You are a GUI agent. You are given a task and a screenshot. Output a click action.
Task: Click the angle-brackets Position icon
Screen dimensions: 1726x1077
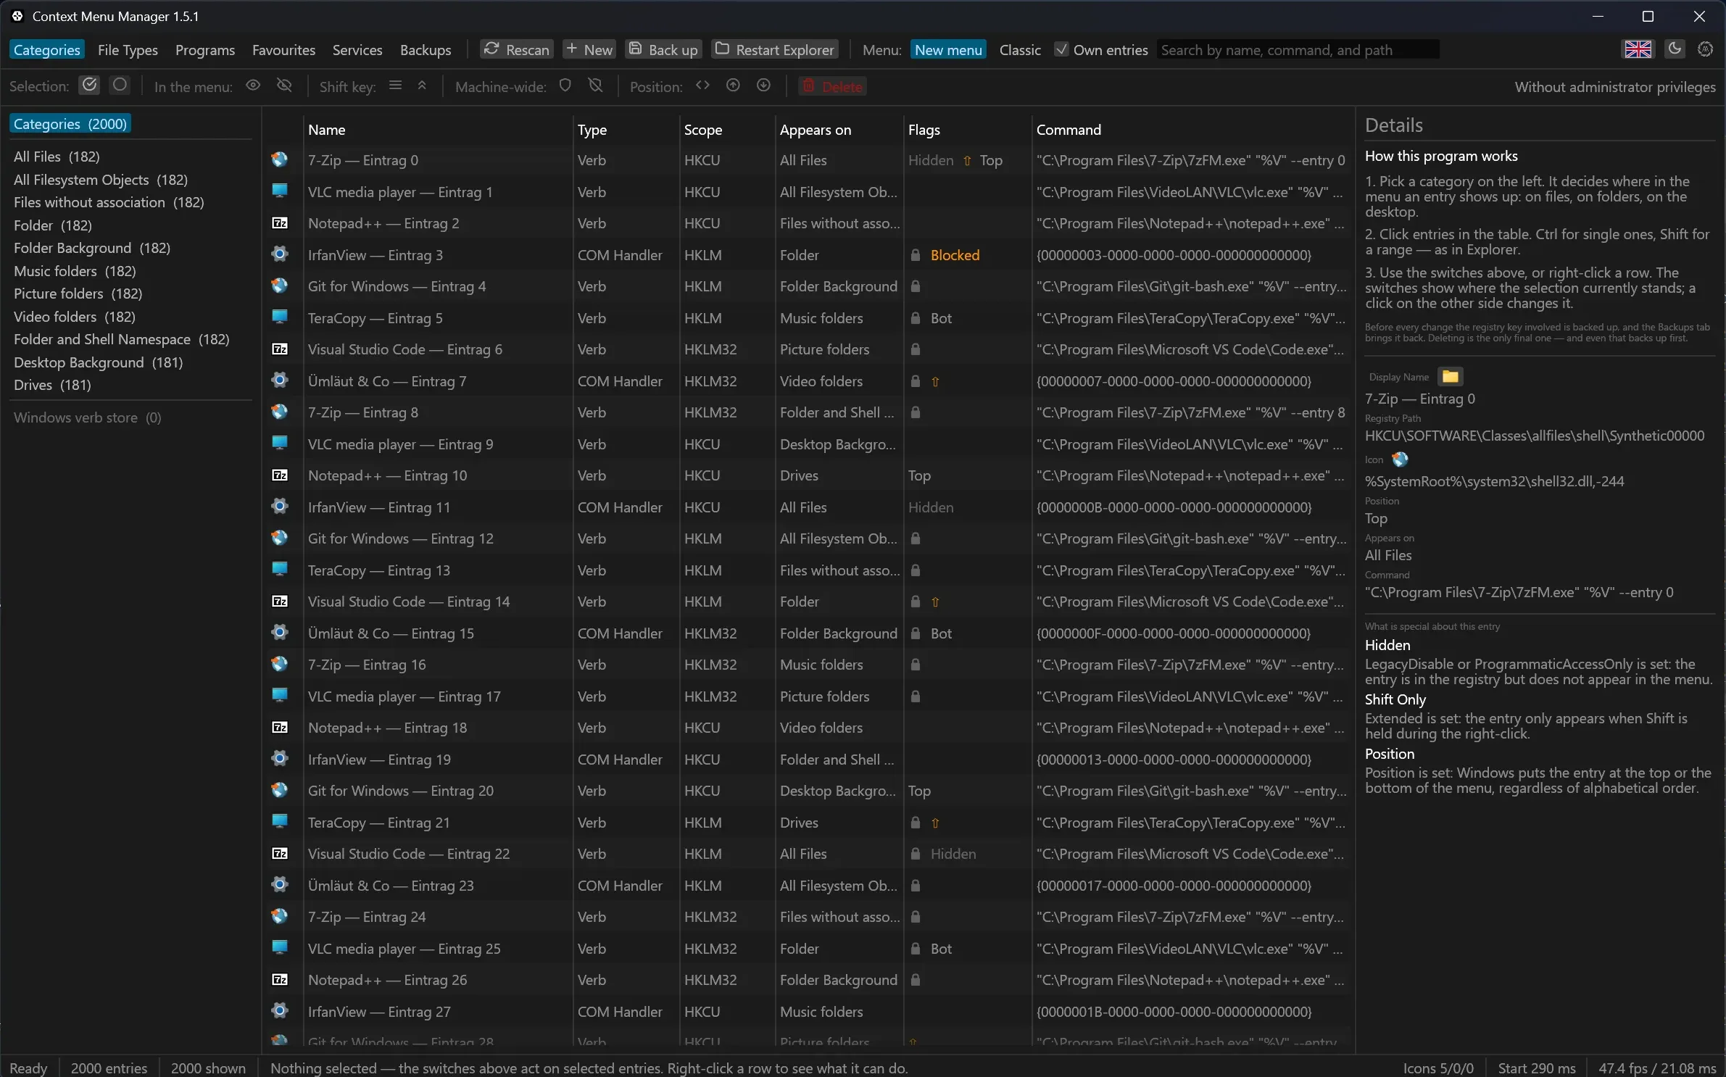pos(702,86)
